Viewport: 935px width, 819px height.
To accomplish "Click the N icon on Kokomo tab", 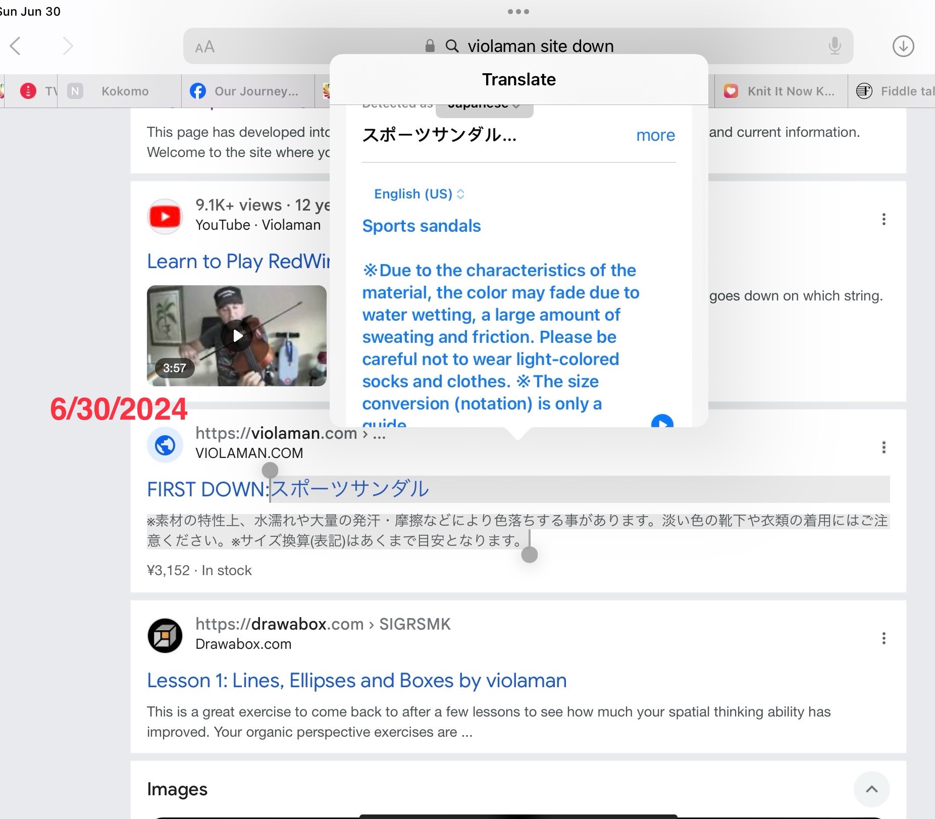I will click(x=75, y=91).
